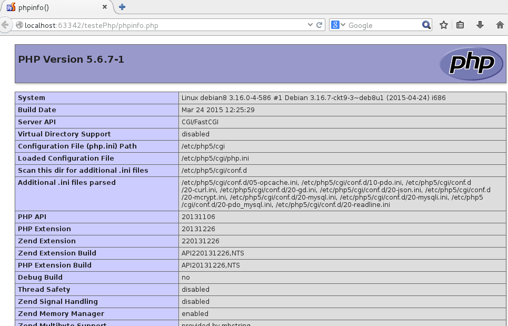Select the phpinfo() tab

coord(57,7)
